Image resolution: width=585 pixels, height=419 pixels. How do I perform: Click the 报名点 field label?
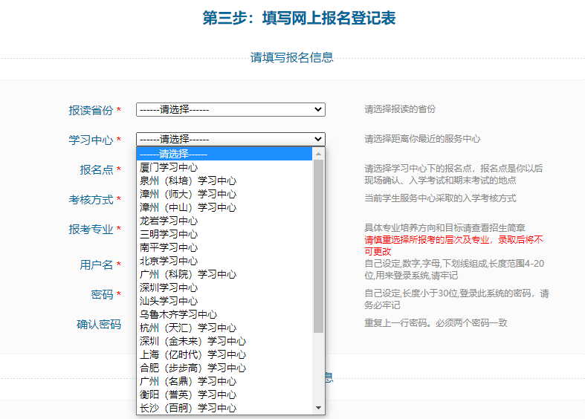pyautogui.click(x=97, y=170)
